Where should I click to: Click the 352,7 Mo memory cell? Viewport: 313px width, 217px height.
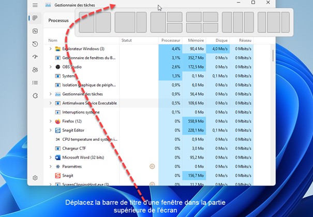click(x=195, y=58)
